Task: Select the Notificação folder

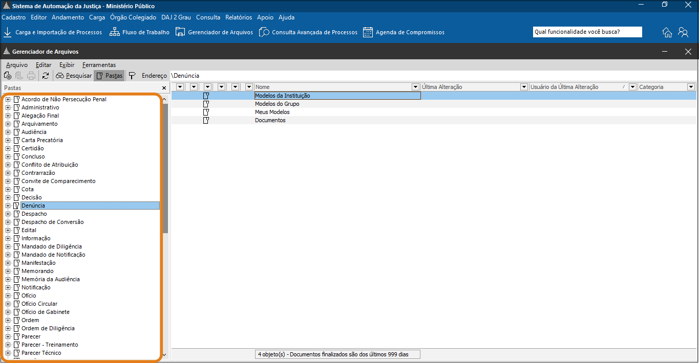Action: [x=36, y=287]
